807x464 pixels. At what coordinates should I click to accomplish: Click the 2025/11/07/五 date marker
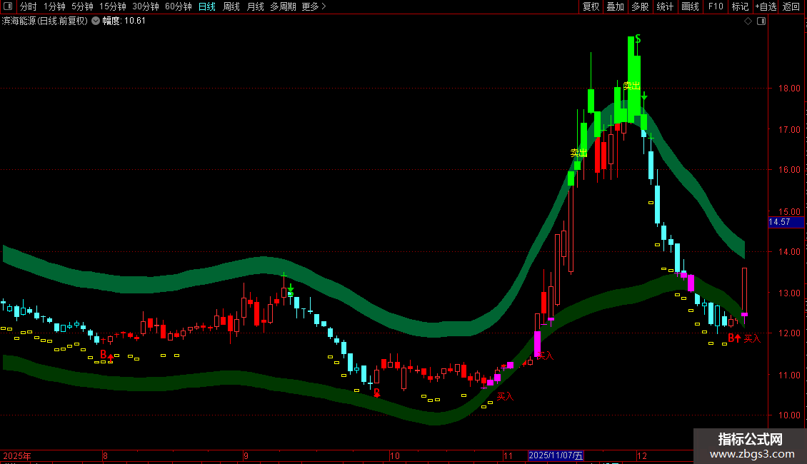point(556,455)
